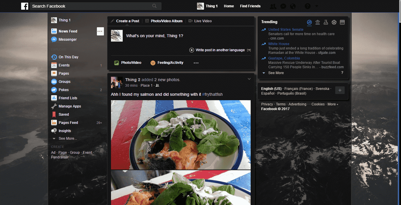Open the More footer dropdown
The image size is (401, 205).
click(x=333, y=104)
